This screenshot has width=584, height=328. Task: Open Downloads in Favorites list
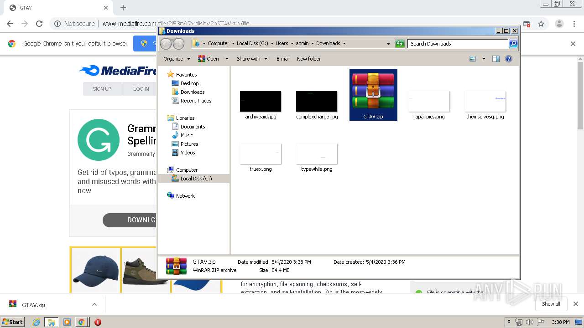(x=192, y=92)
